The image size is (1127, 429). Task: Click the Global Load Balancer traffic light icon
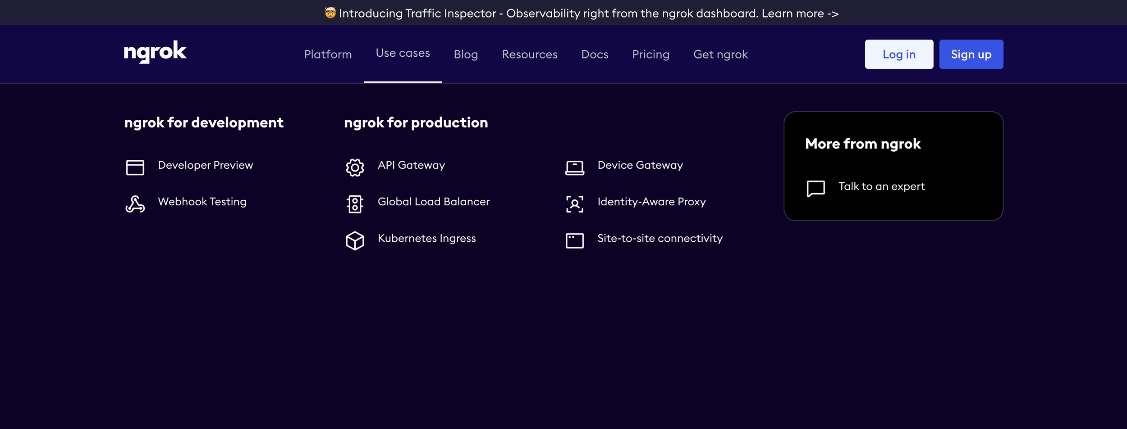[x=355, y=204]
